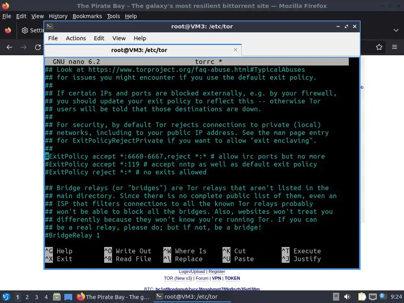Close the terminal window
The image size is (404, 303).
355,26
